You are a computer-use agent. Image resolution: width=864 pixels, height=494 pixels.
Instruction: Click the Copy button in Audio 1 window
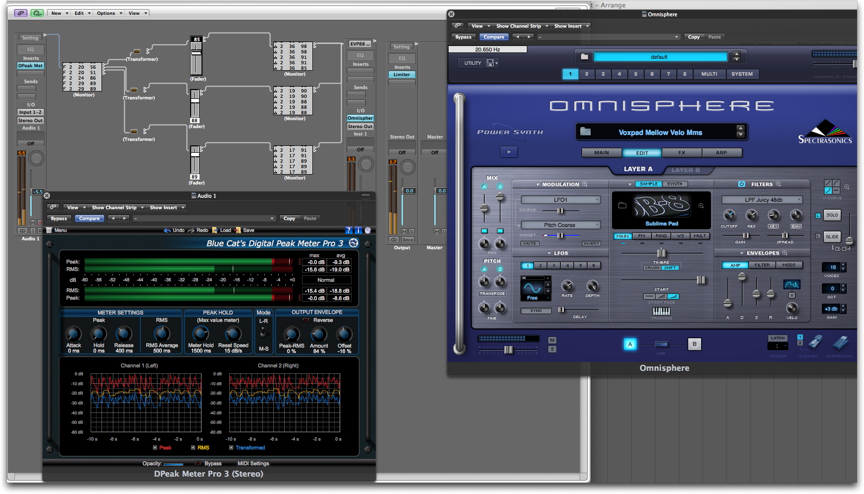tap(289, 219)
